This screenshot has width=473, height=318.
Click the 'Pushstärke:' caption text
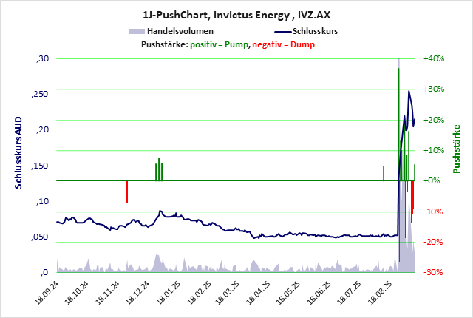click(165, 44)
